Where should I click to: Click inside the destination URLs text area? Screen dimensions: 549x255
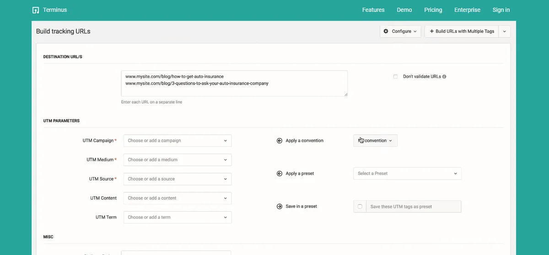click(x=234, y=83)
